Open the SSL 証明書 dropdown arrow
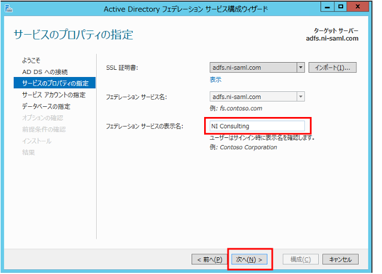The image size is (382, 274). [301, 67]
